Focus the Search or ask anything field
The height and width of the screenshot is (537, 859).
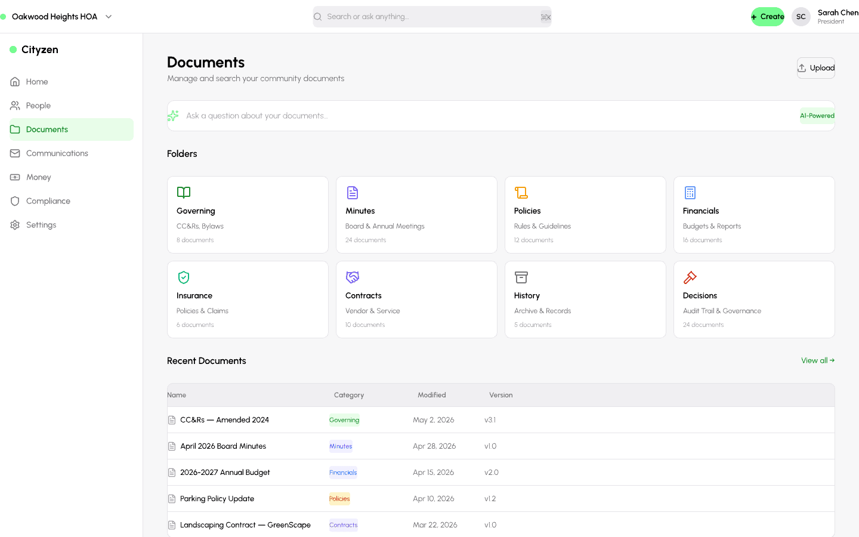[432, 17]
